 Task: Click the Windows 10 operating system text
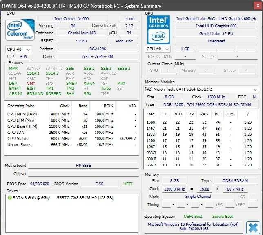tap(193, 226)
